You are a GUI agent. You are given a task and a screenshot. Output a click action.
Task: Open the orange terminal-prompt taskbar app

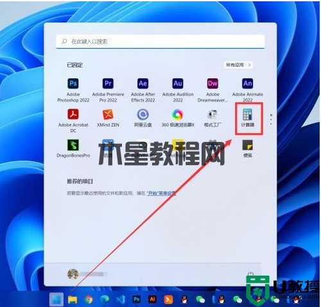point(168,299)
